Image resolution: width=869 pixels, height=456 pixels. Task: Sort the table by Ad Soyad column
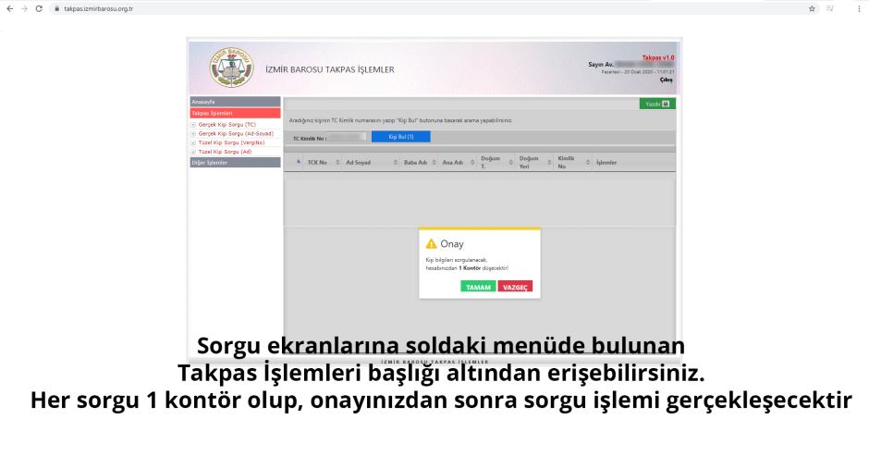coord(371,163)
